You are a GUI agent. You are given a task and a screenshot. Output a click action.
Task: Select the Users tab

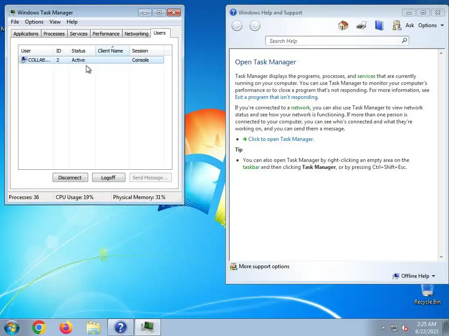160,33
